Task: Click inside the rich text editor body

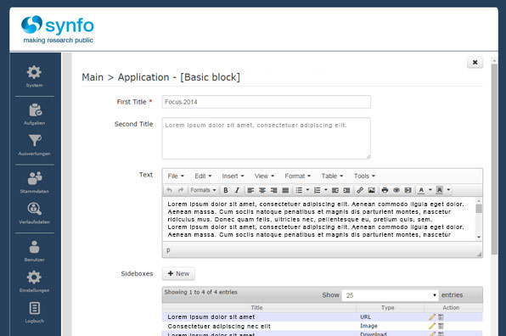Action: pyautogui.click(x=318, y=219)
